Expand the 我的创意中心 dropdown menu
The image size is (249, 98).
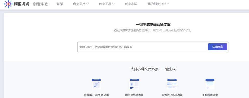click(158, 4)
